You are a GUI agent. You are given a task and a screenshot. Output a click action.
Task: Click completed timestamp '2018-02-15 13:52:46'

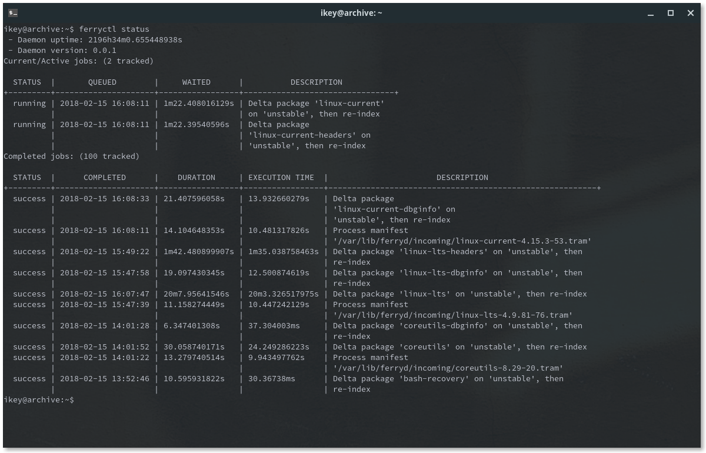pos(105,378)
